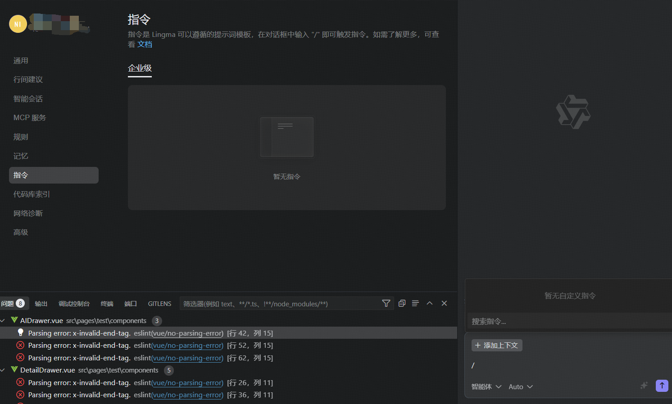The width and height of the screenshot is (672, 404).
Task: Click the filter funnel icon in Problems panel
Action: (386, 303)
